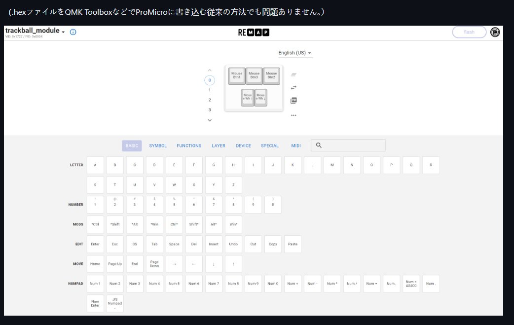Image resolution: width=514 pixels, height=325 pixels.
Task: Pick the Win* modifier keycode
Action: 233,224
